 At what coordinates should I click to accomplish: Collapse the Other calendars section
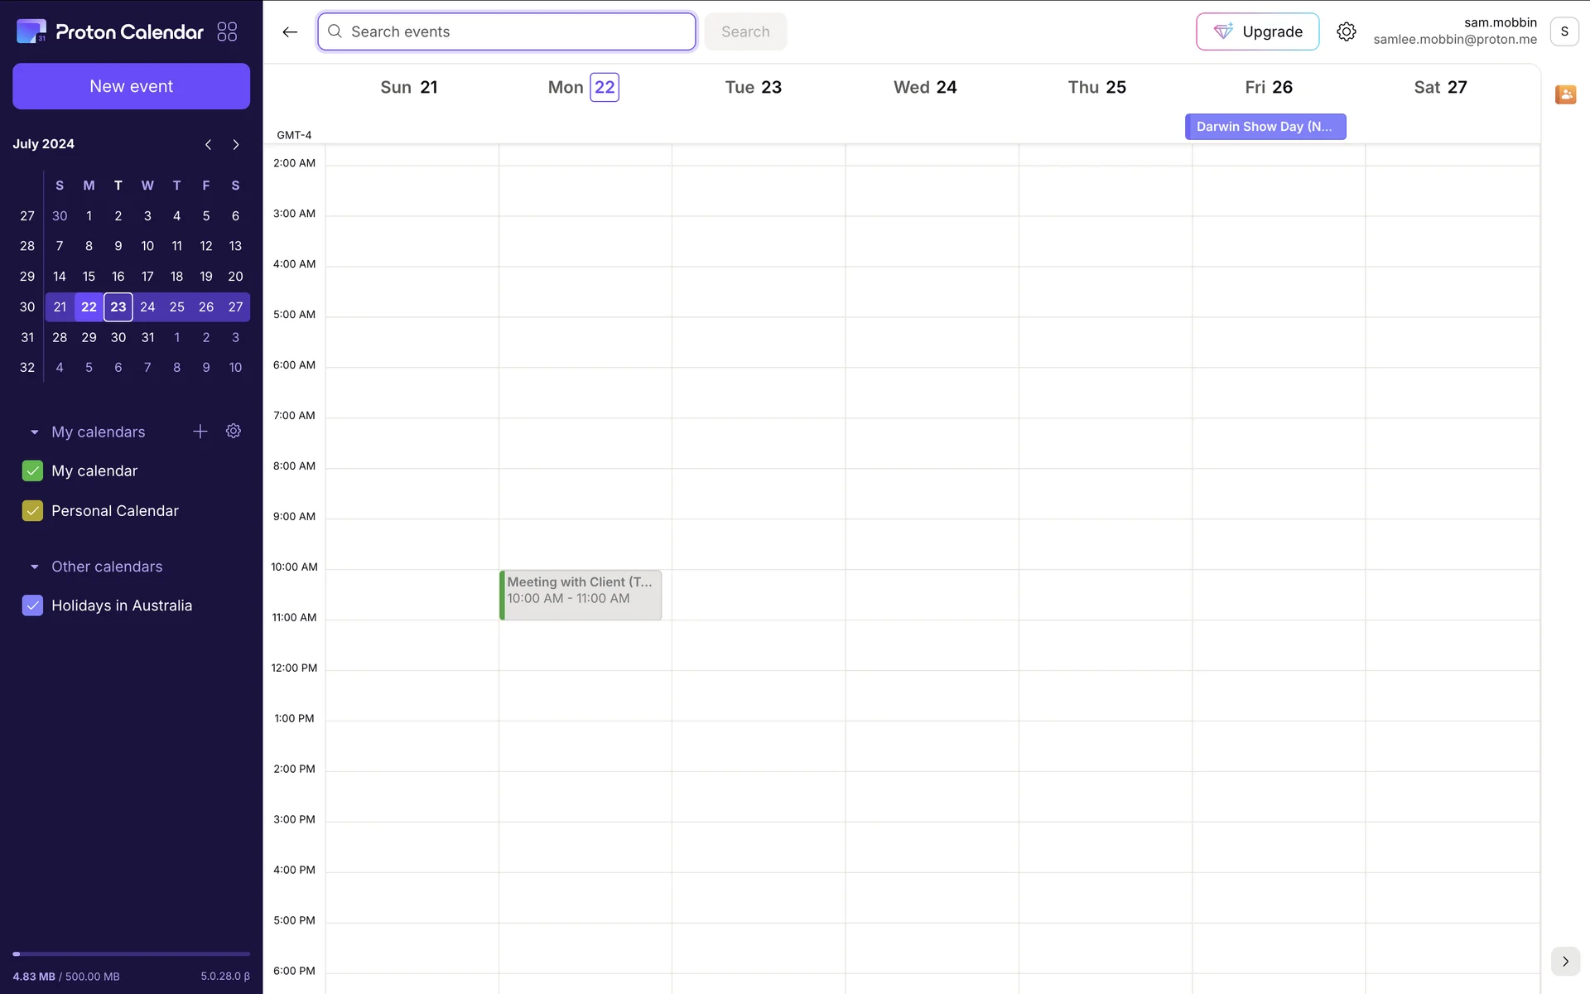coord(34,567)
